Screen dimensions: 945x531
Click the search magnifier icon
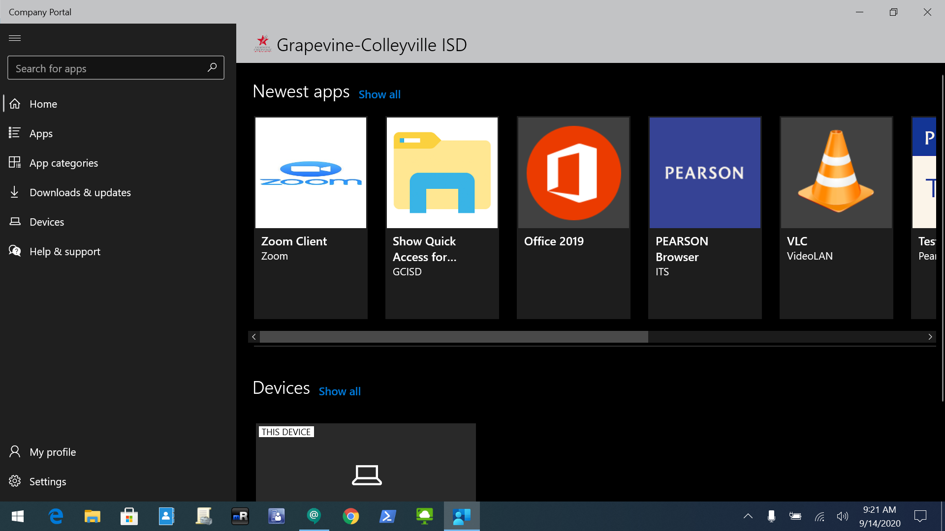(x=212, y=67)
